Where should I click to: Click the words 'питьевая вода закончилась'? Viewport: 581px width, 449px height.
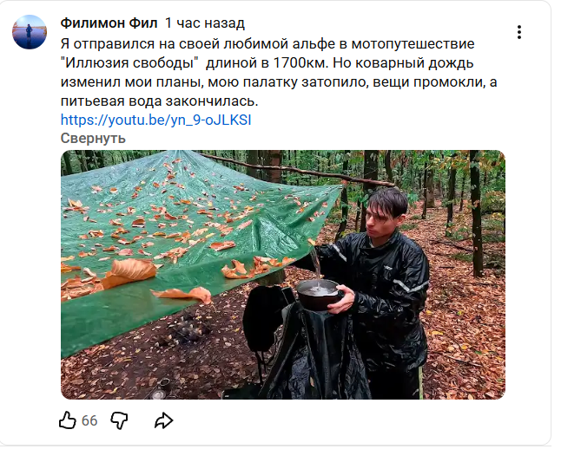pyautogui.click(x=159, y=101)
